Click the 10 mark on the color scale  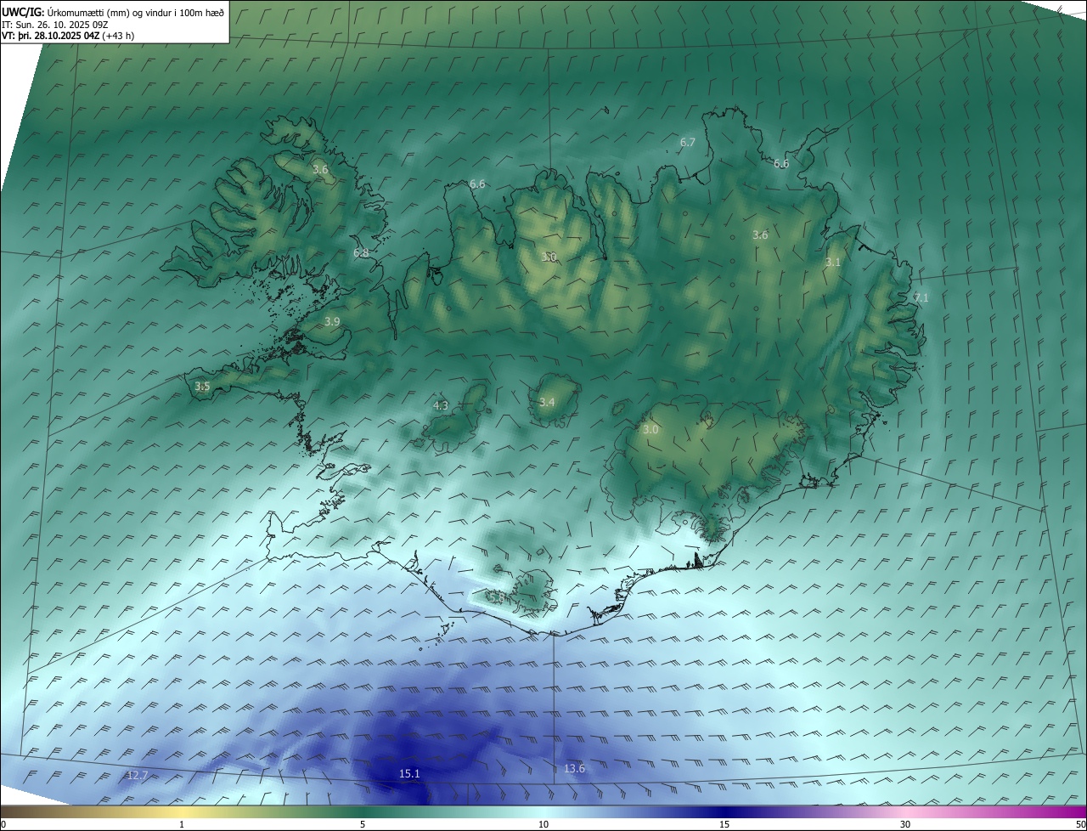click(x=543, y=824)
